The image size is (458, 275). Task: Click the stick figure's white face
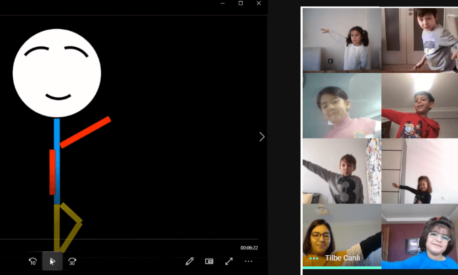[x=57, y=73]
